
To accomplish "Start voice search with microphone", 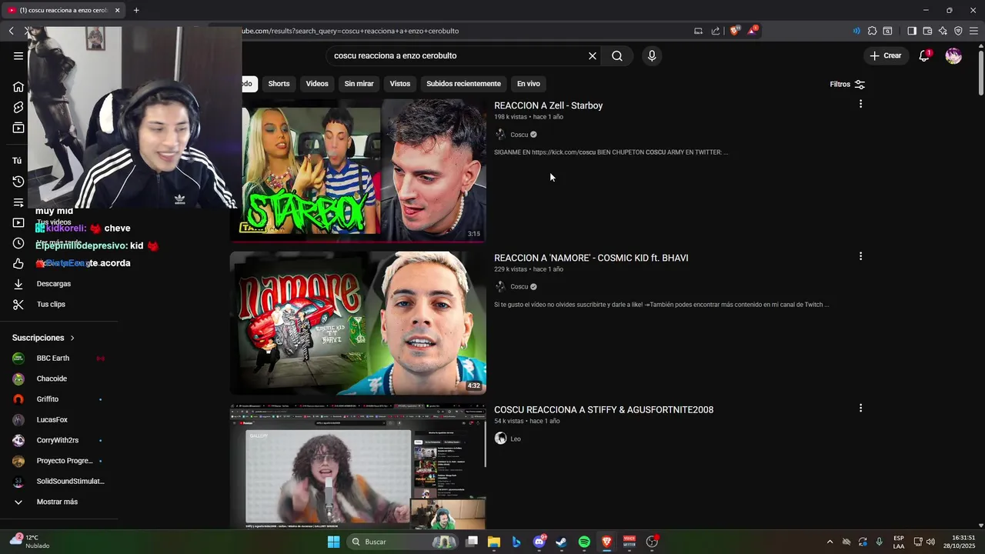I will pyautogui.click(x=652, y=55).
